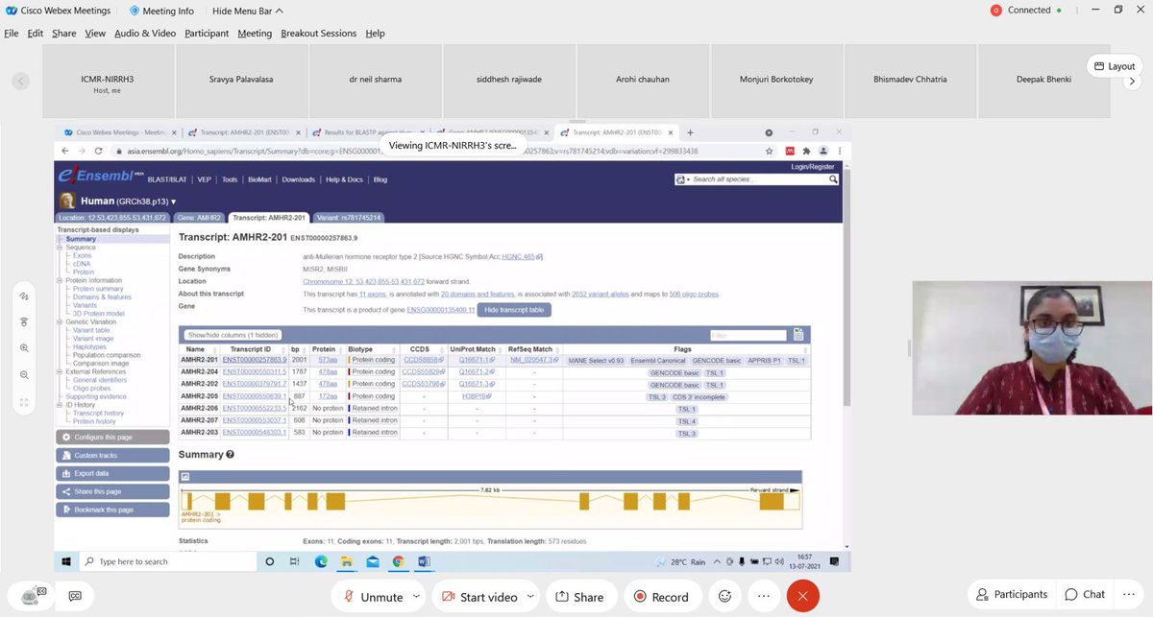Click Chrome icon in shared taskbar
The width and height of the screenshot is (1153, 617).
tap(398, 561)
